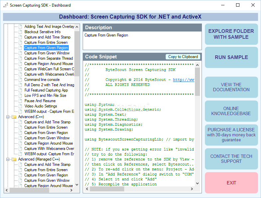Image resolution: width=261 pixels, height=198 pixels.
Task: Collapse the Advanced (Managed C++) tree node
Action: pos(8,159)
